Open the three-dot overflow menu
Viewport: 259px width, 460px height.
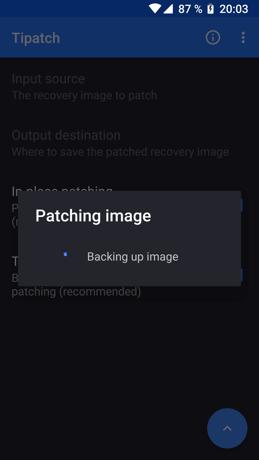(243, 37)
